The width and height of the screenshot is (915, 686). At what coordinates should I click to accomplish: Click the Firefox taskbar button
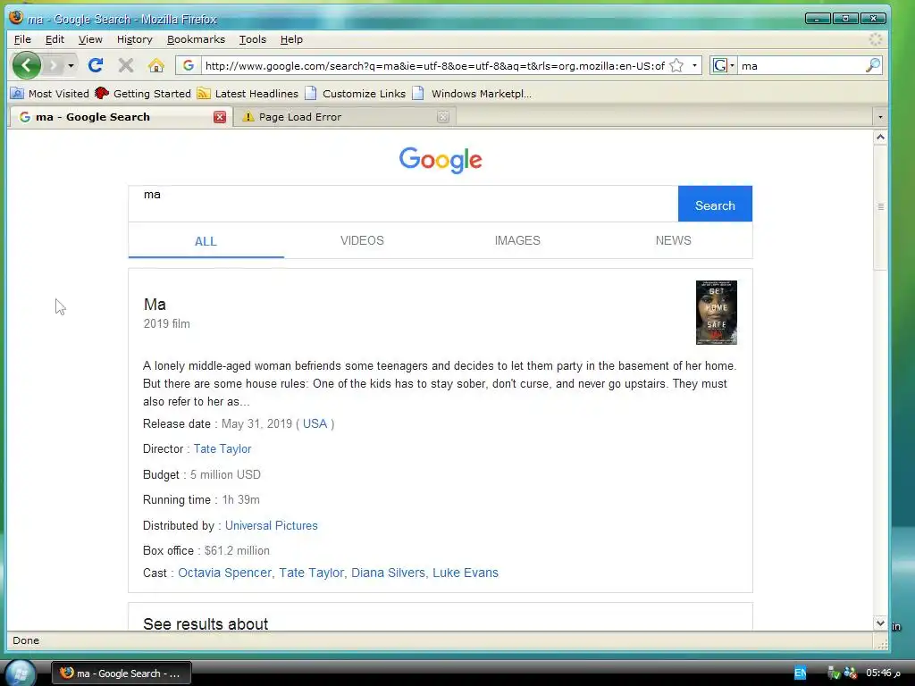coord(122,673)
